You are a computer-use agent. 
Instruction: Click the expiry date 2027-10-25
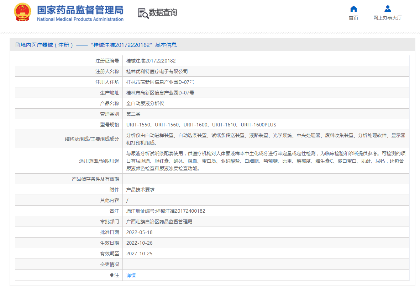click(x=140, y=254)
